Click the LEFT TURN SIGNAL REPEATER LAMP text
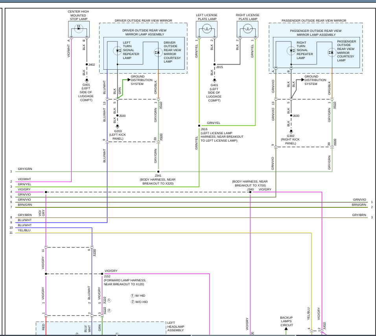Viewport: 376px width, 336px height. (131, 50)
